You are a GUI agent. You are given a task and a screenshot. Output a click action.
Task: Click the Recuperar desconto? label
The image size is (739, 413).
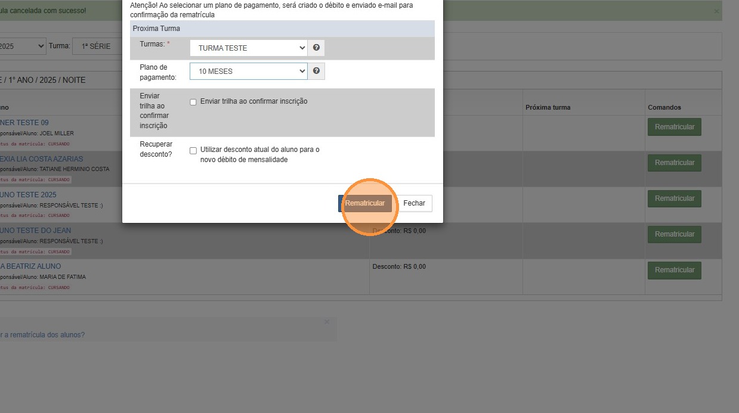156,150
